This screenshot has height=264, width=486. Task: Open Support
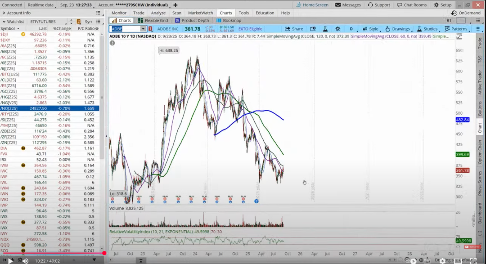[379, 5]
